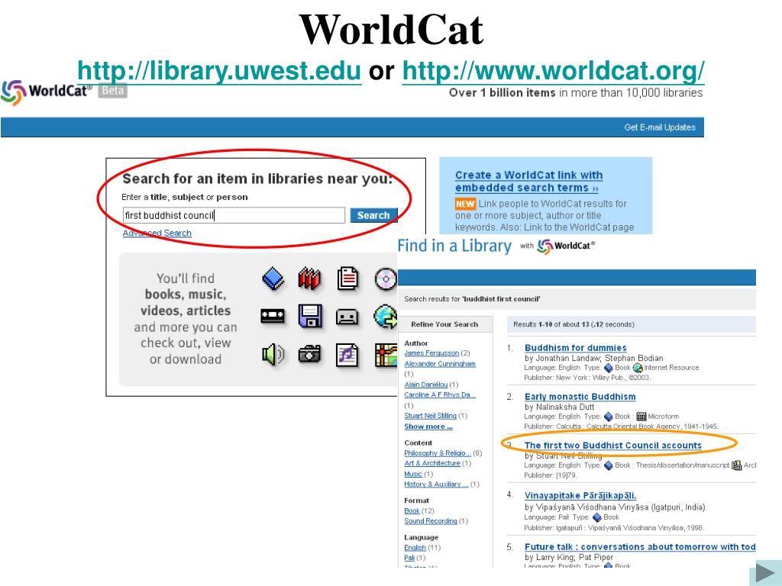
Task: Click archival material icon in result 3
Action: pos(737,465)
